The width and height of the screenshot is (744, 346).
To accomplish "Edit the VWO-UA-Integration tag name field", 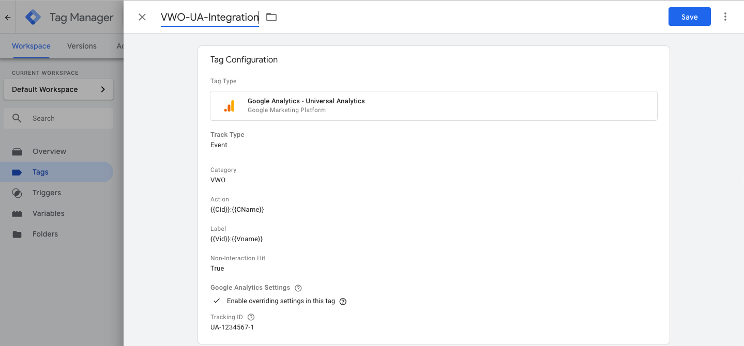I will 210,17.
